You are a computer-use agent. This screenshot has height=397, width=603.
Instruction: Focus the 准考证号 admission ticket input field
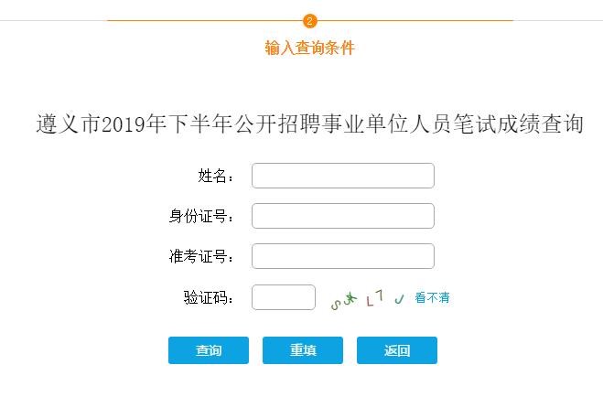click(342, 256)
